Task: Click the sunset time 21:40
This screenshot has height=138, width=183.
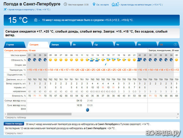Action: tap(90, 101)
